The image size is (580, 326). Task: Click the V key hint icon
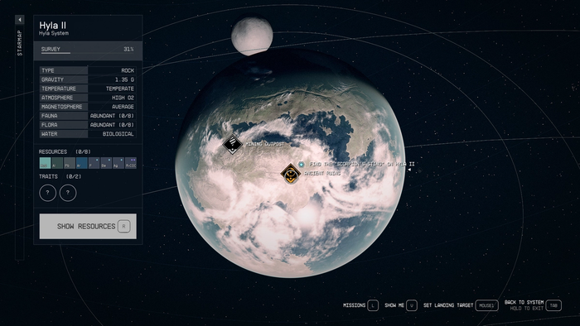click(x=412, y=305)
